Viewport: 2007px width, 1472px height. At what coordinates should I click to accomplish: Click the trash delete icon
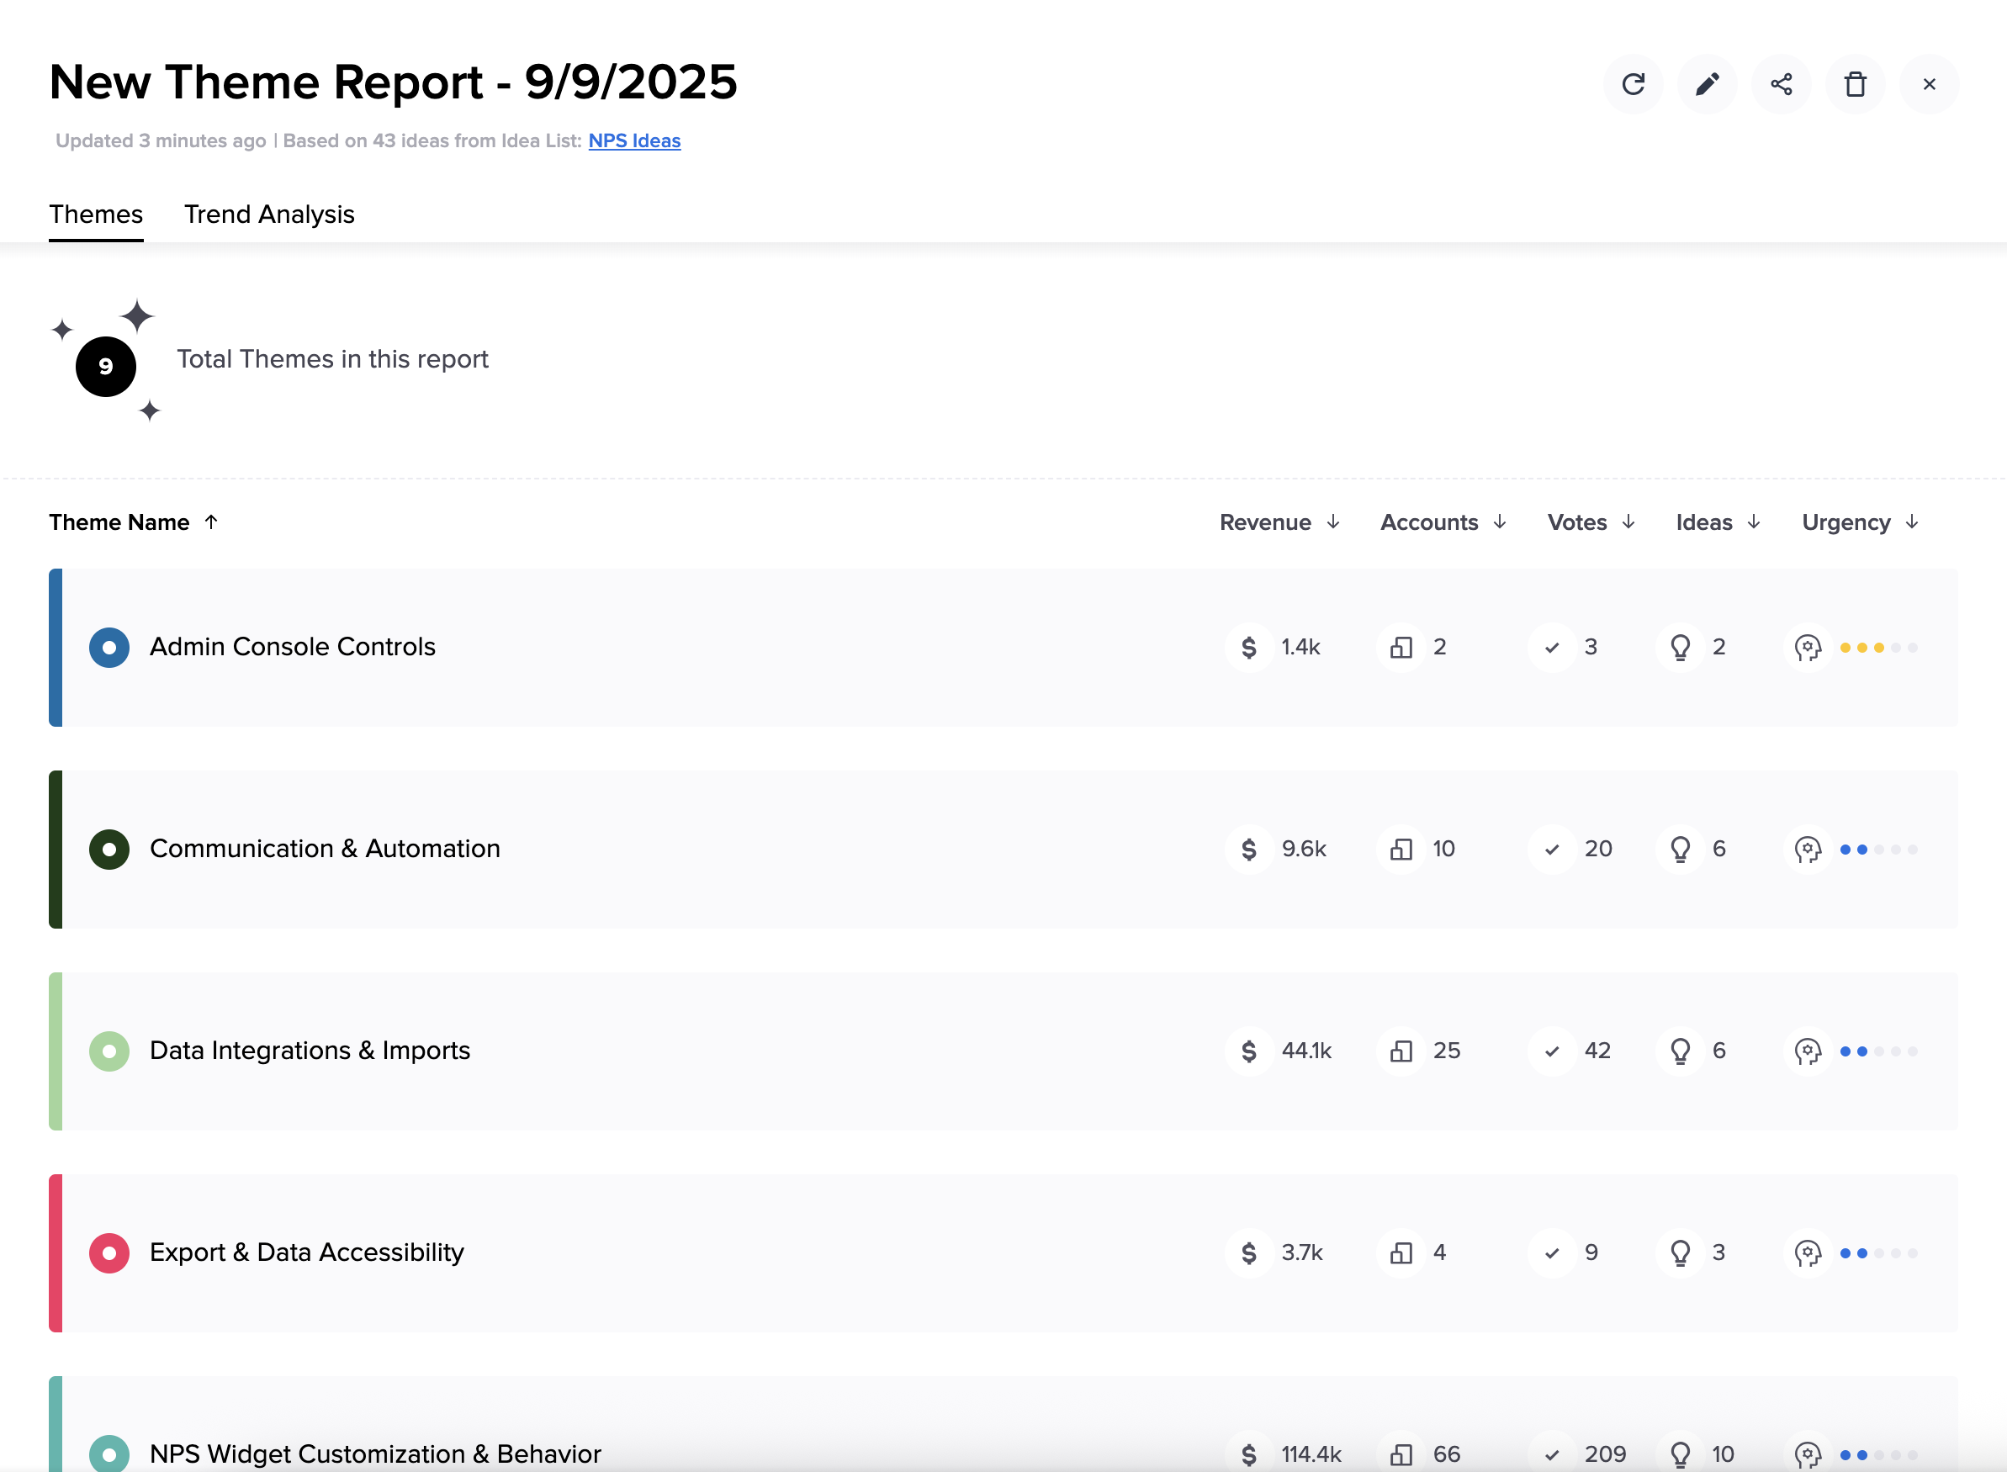[x=1855, y=85]
